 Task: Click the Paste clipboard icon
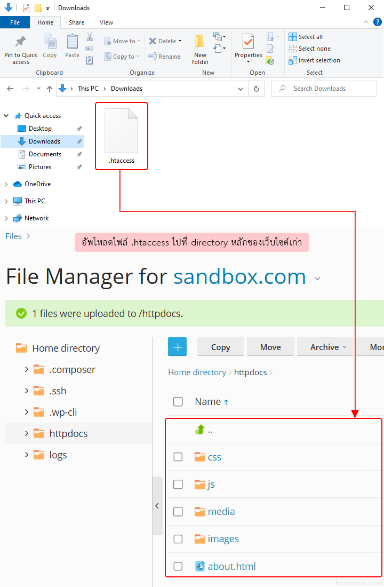coord(72,42)
